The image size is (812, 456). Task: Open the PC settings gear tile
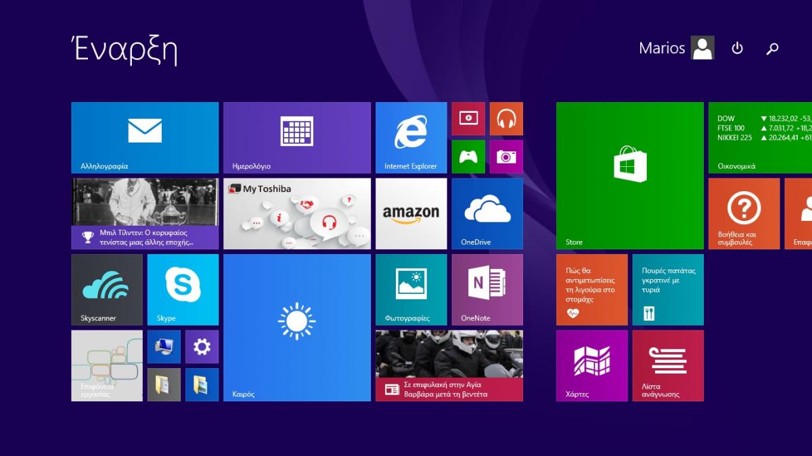202,347
